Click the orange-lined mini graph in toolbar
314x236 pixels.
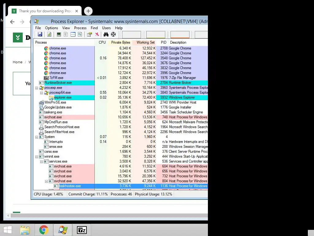(180, 34)
